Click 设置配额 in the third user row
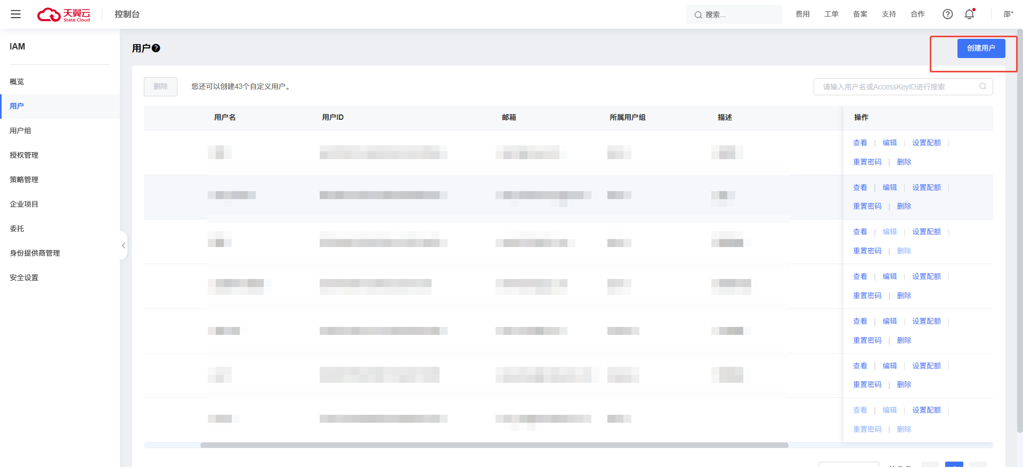1023x468 pixels. tap(927, 232)
